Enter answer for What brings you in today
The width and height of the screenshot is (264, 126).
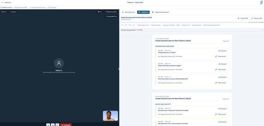tap(220, 56)
